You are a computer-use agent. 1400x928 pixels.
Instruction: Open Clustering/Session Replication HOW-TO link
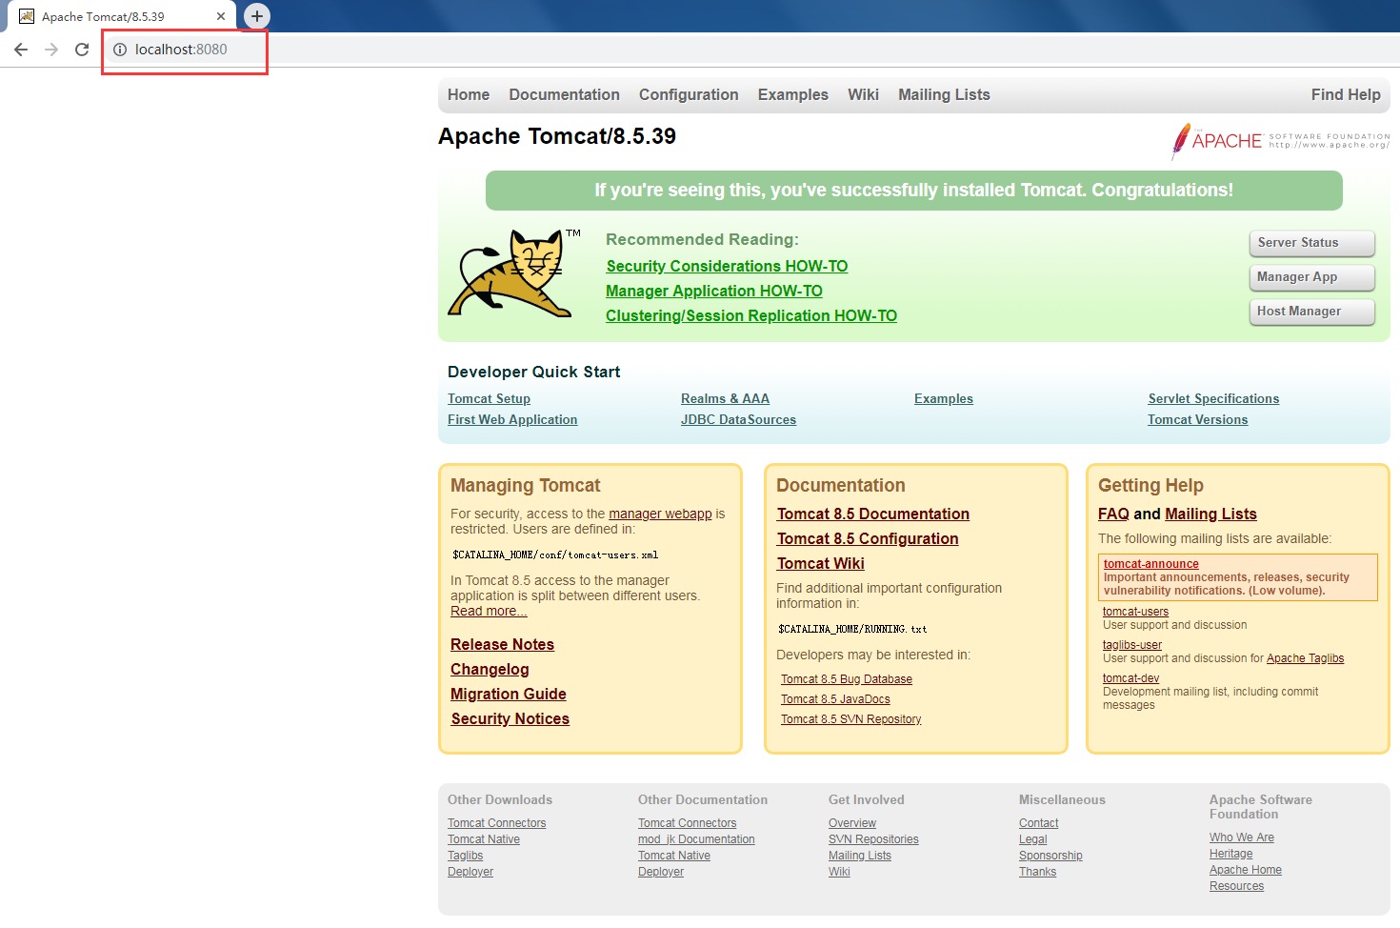[x=751, y=315]
